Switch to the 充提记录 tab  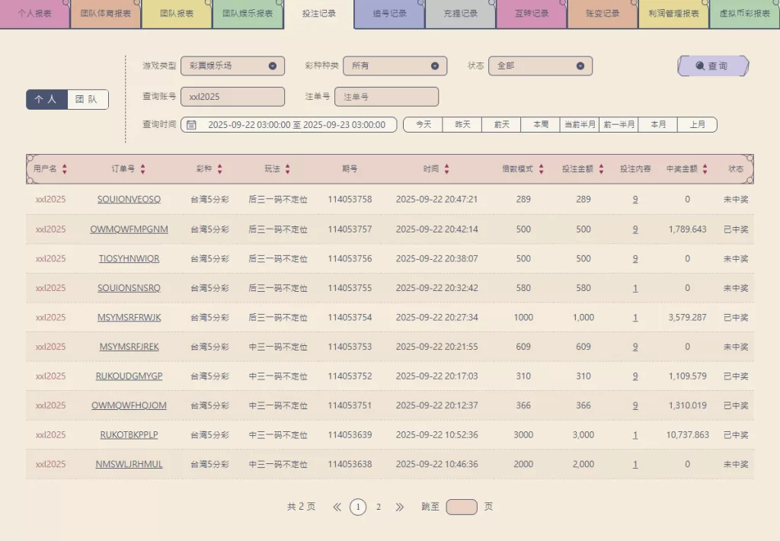(x=460, y=14)
